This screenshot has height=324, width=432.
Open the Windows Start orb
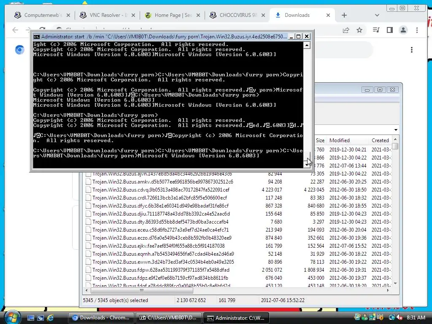click(x=11, y=317)
